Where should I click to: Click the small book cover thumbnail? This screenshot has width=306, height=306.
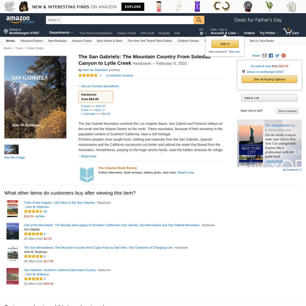(x=12, y=150)
